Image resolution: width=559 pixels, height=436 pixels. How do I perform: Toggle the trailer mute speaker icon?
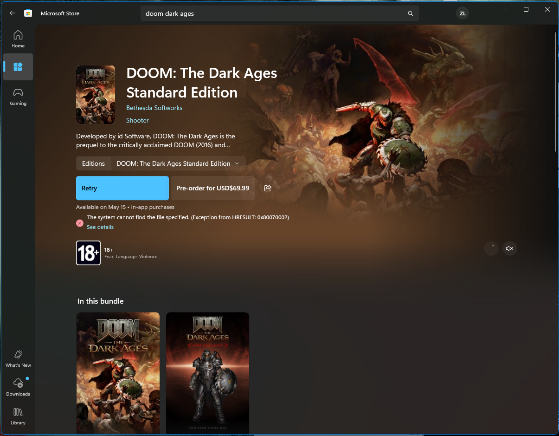pos(509,248)
